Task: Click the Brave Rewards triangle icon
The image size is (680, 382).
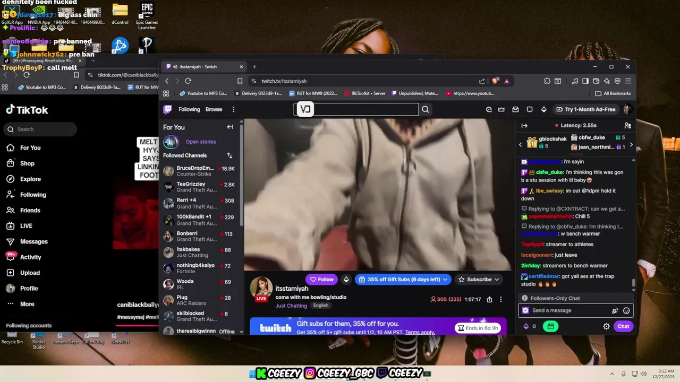Action: pyautogui.click(x=507, y=81)
